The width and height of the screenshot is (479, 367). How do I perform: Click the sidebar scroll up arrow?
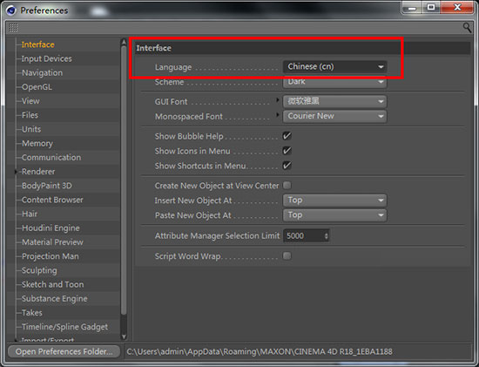[124, 42]
